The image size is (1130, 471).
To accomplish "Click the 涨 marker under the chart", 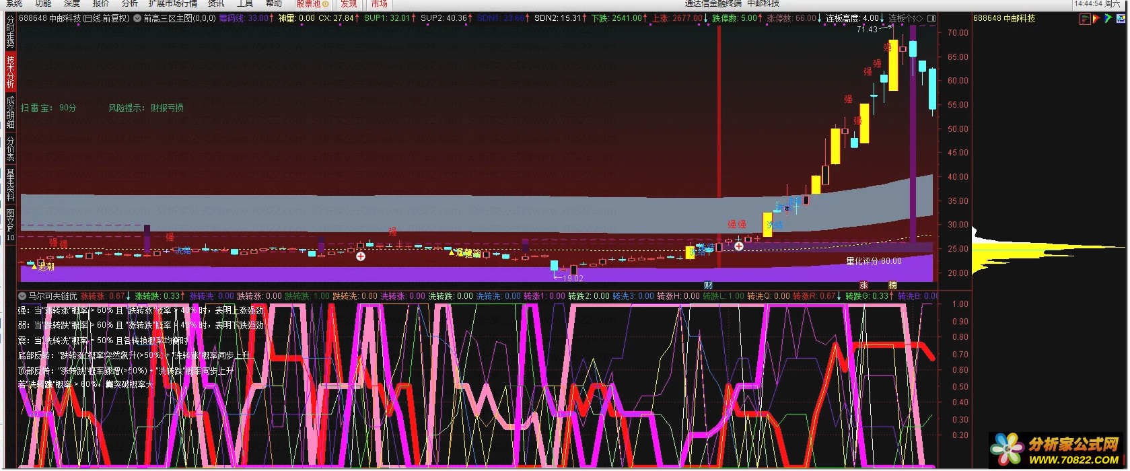I will [863, 285].
